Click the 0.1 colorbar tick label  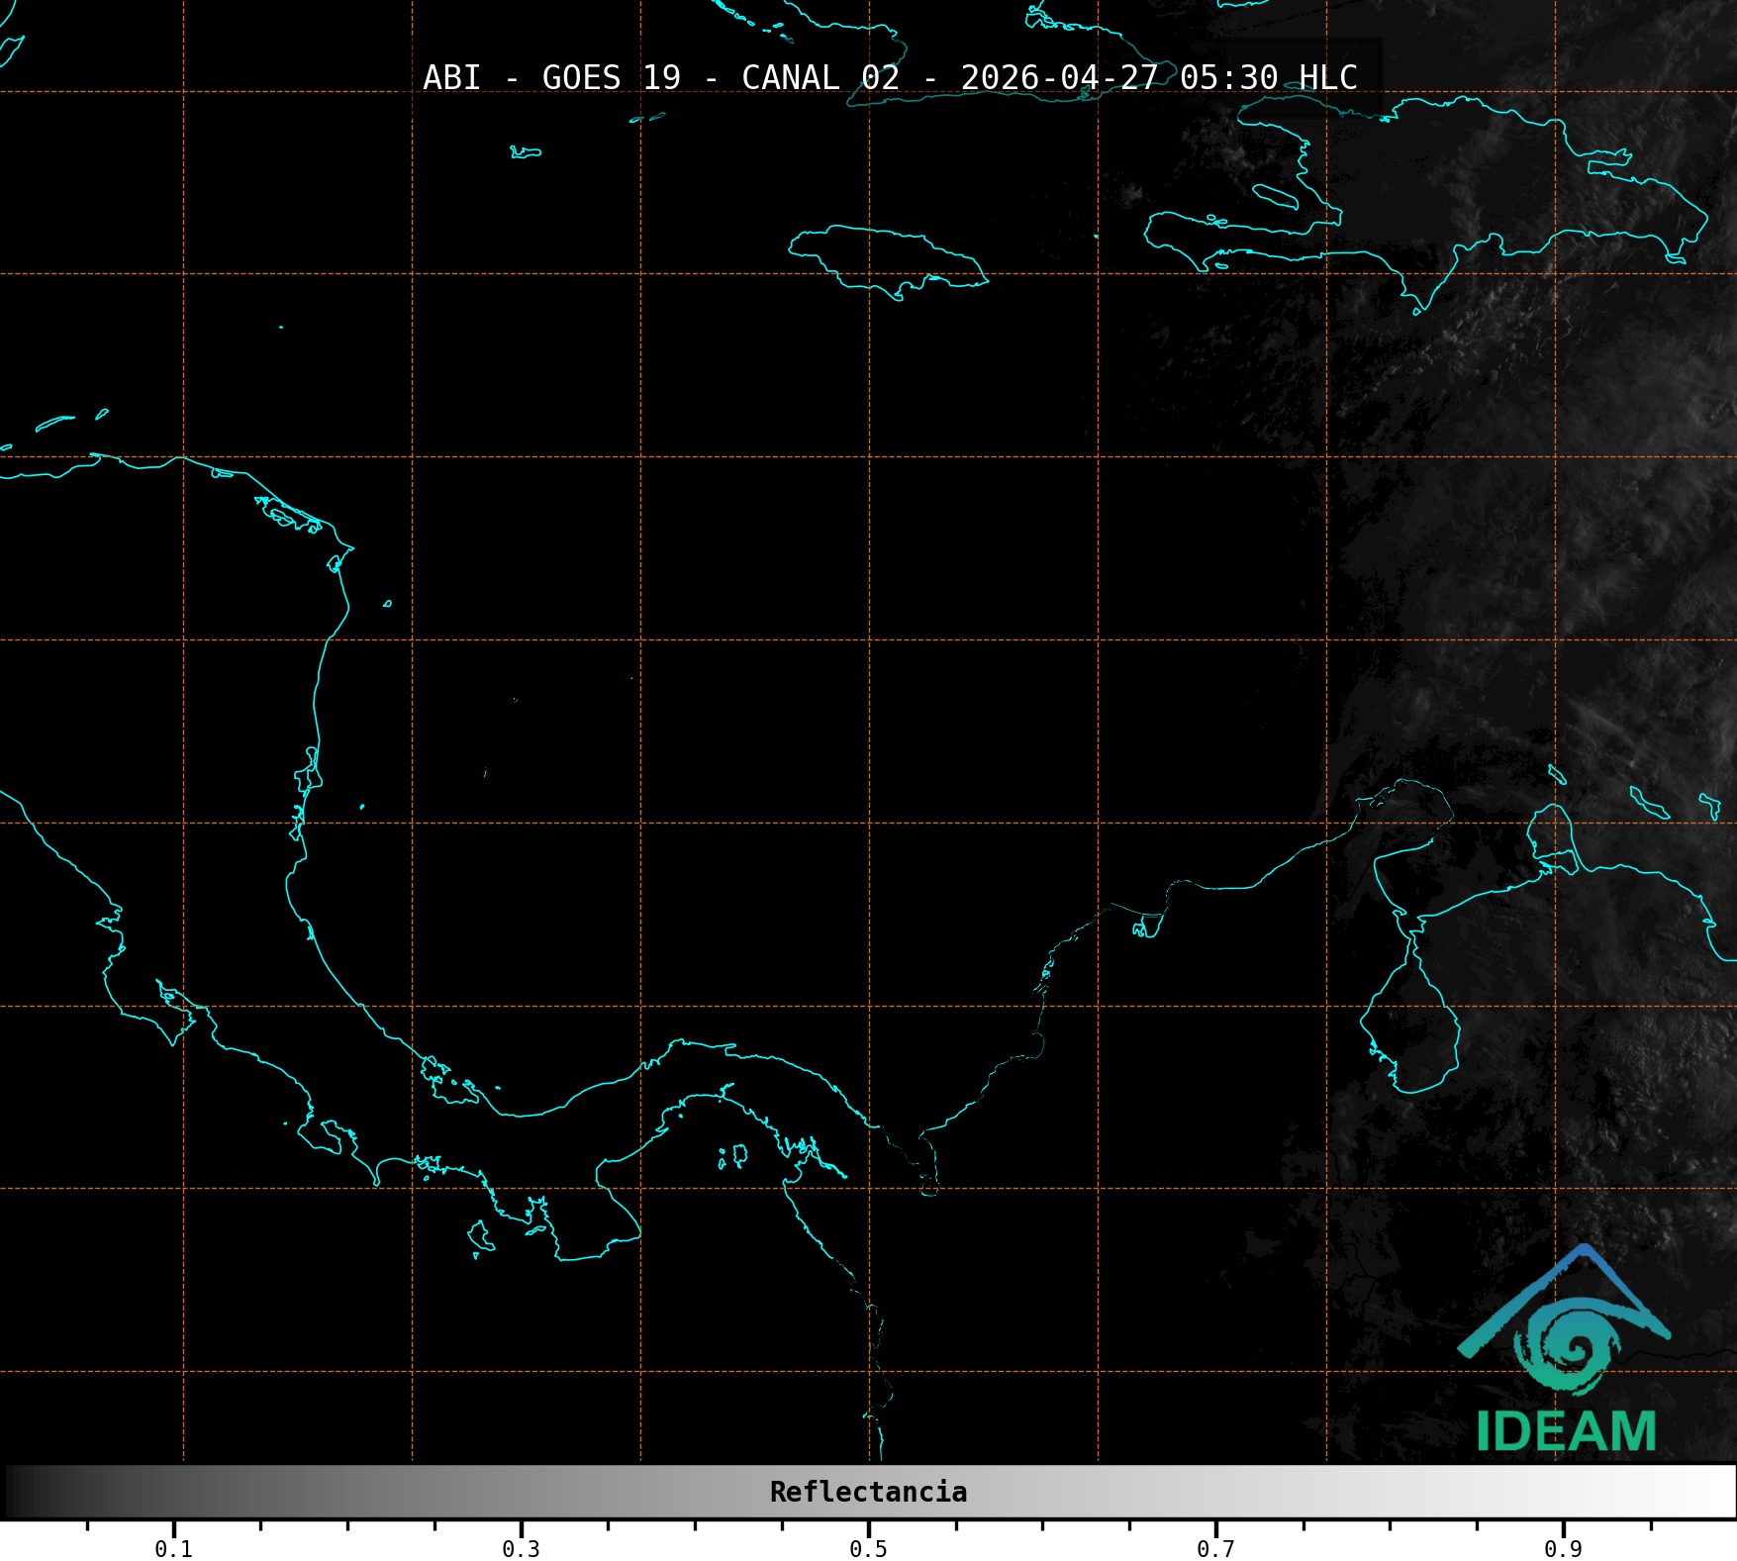coord(173,1549)
